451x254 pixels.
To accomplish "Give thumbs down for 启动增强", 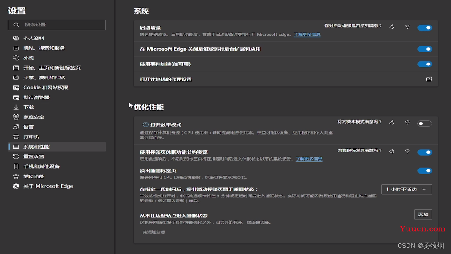I will tap(407, 26).
